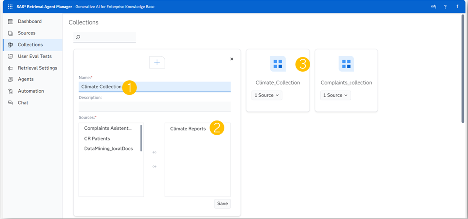Expand 1 Source dropdown under Complaints_collection
The width and height of the screenshot is (468, 219).
click(x=336, y=95)
